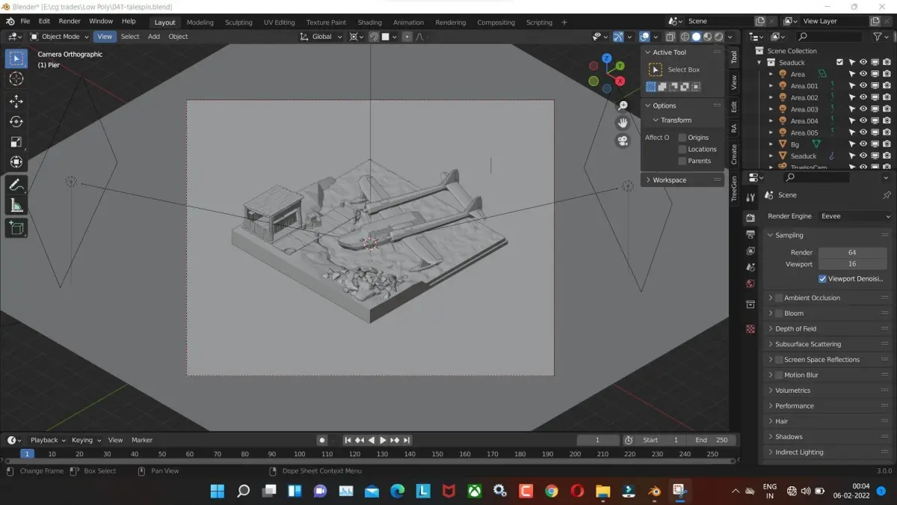The image size is (897, 505).
Task: Activate the Move tool
Action: [16, 101]
